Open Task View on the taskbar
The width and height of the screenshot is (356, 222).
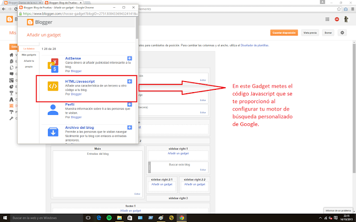[x=88, y=218]
